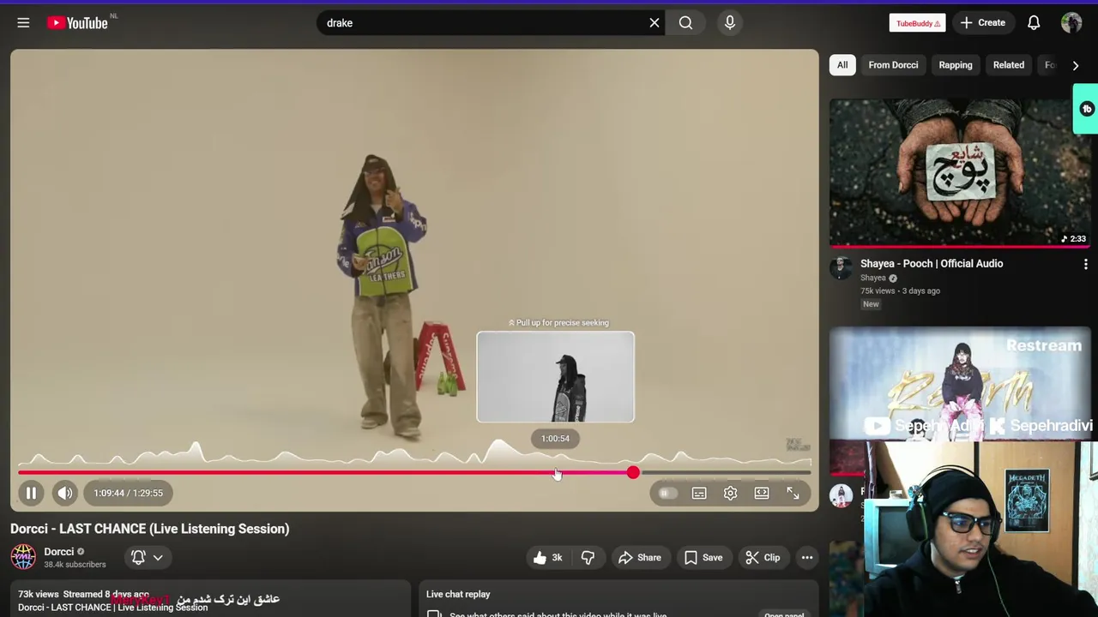Screen dimensions: 1098x617
Task: Open the Shayea channel name link
Action: [873, 278]
